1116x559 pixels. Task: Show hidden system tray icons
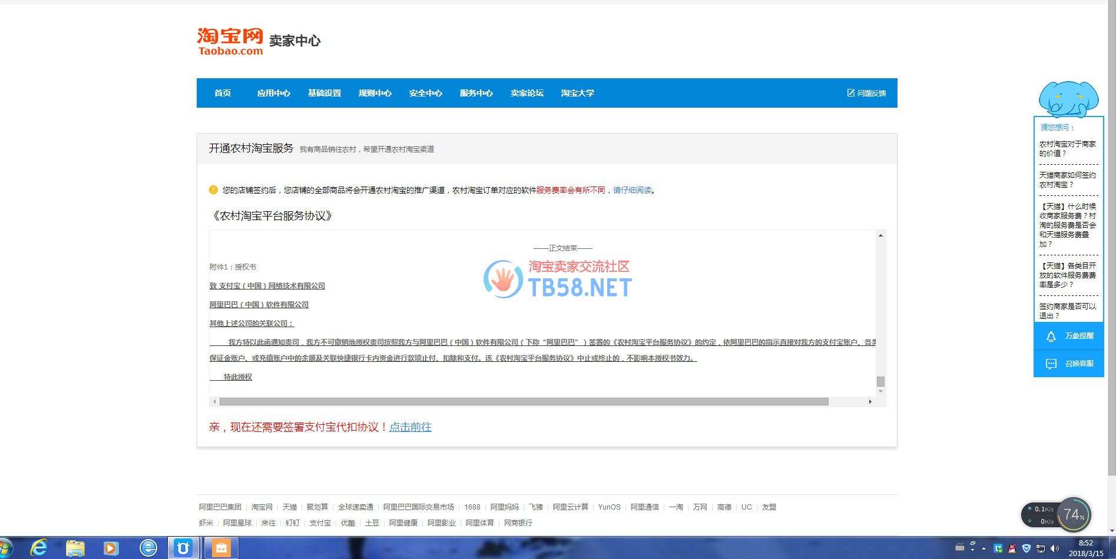coord(983,548)
